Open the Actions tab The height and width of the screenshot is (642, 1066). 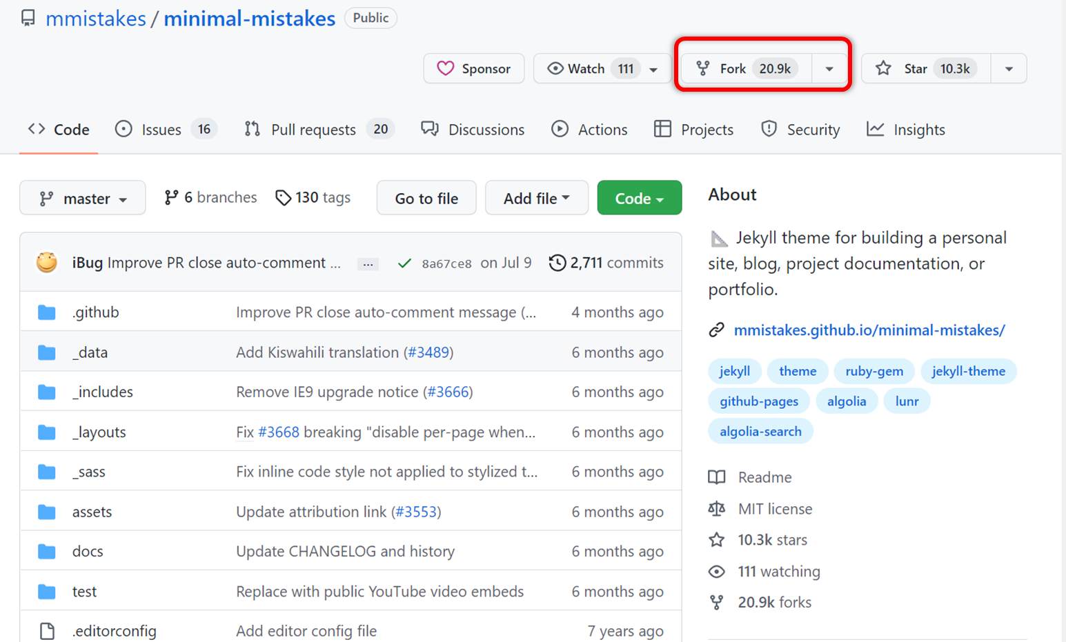click(x=589, y=130)
